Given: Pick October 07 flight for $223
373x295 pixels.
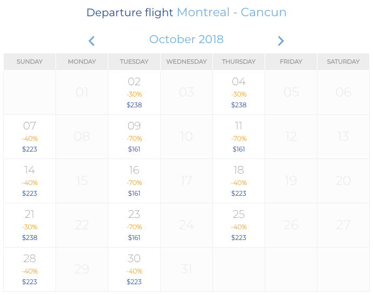Looking at the screenshot, I should pos(30,137).
